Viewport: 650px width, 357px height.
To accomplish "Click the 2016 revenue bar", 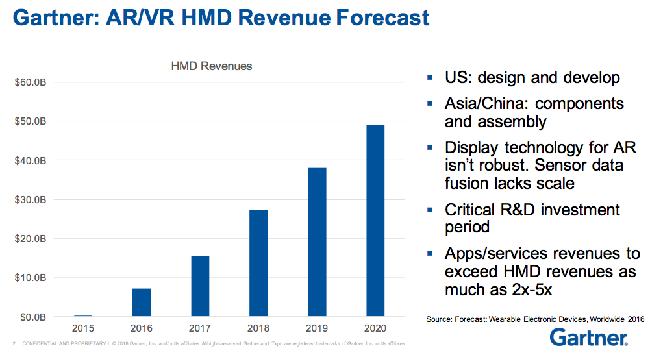I will (142, 302).
